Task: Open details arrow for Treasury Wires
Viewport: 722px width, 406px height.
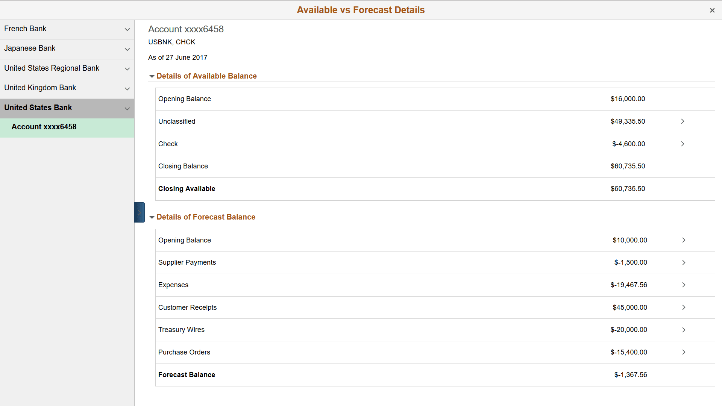Action: (x=683, y=330)
